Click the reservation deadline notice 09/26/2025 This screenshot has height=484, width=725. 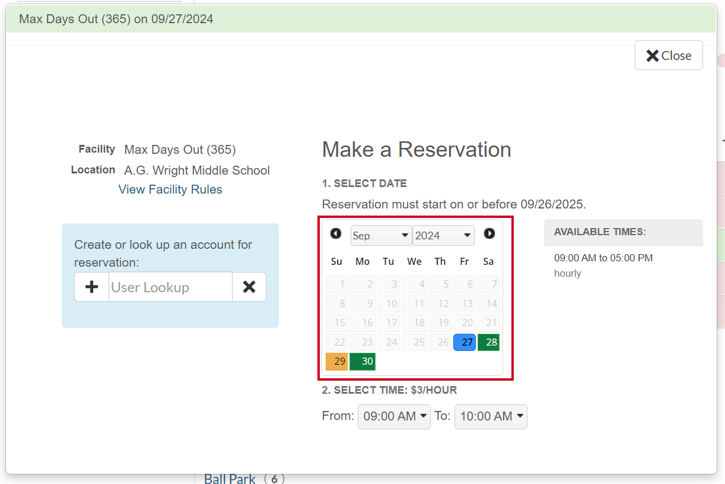[x=454, y=205]
